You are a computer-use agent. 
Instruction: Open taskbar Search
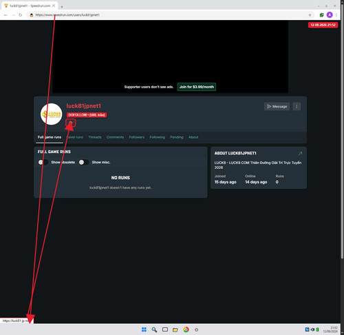(x=154, y=329)
